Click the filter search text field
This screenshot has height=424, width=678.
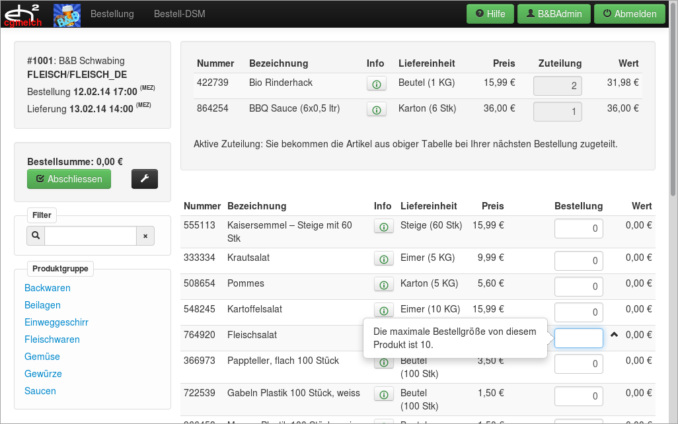[x=91, y=236]
